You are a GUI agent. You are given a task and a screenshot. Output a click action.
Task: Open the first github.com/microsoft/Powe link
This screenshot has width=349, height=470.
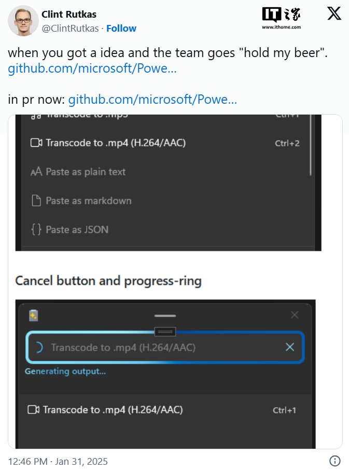point(92,68)
